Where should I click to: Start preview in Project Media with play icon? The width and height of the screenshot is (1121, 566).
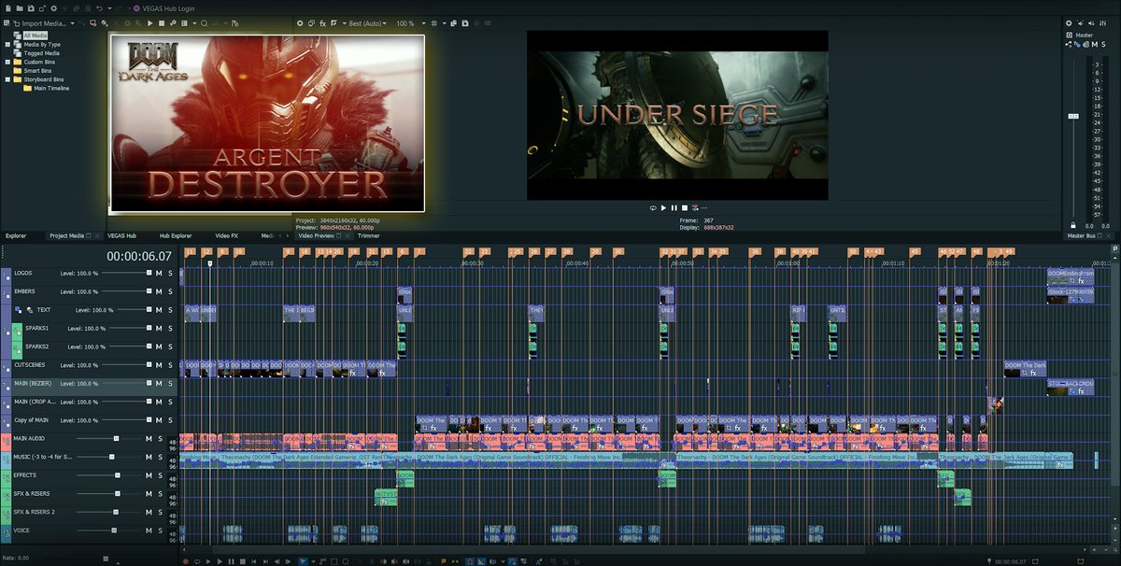tap(149, 22)
